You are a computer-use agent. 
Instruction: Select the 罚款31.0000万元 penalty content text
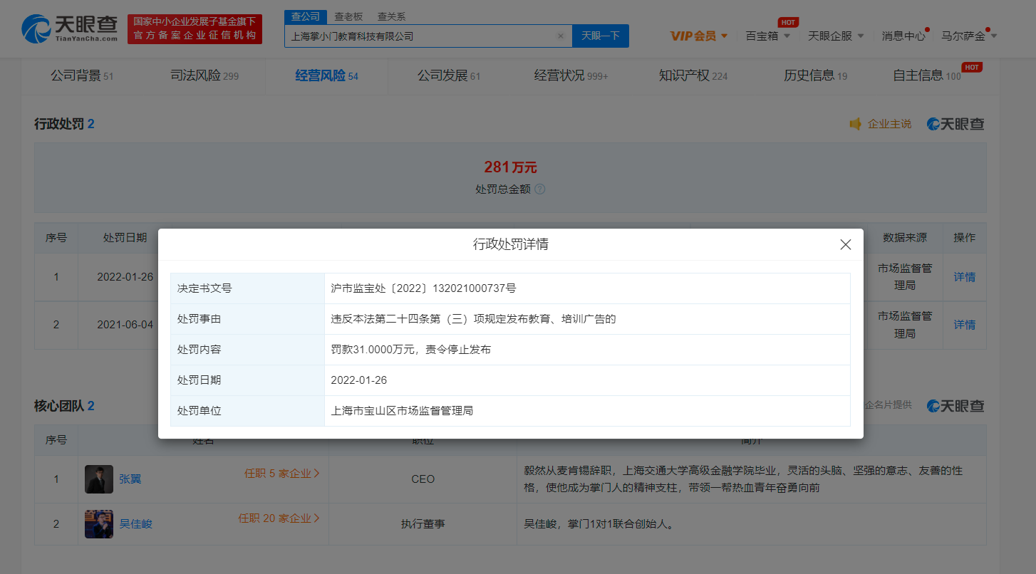point(410,350)
